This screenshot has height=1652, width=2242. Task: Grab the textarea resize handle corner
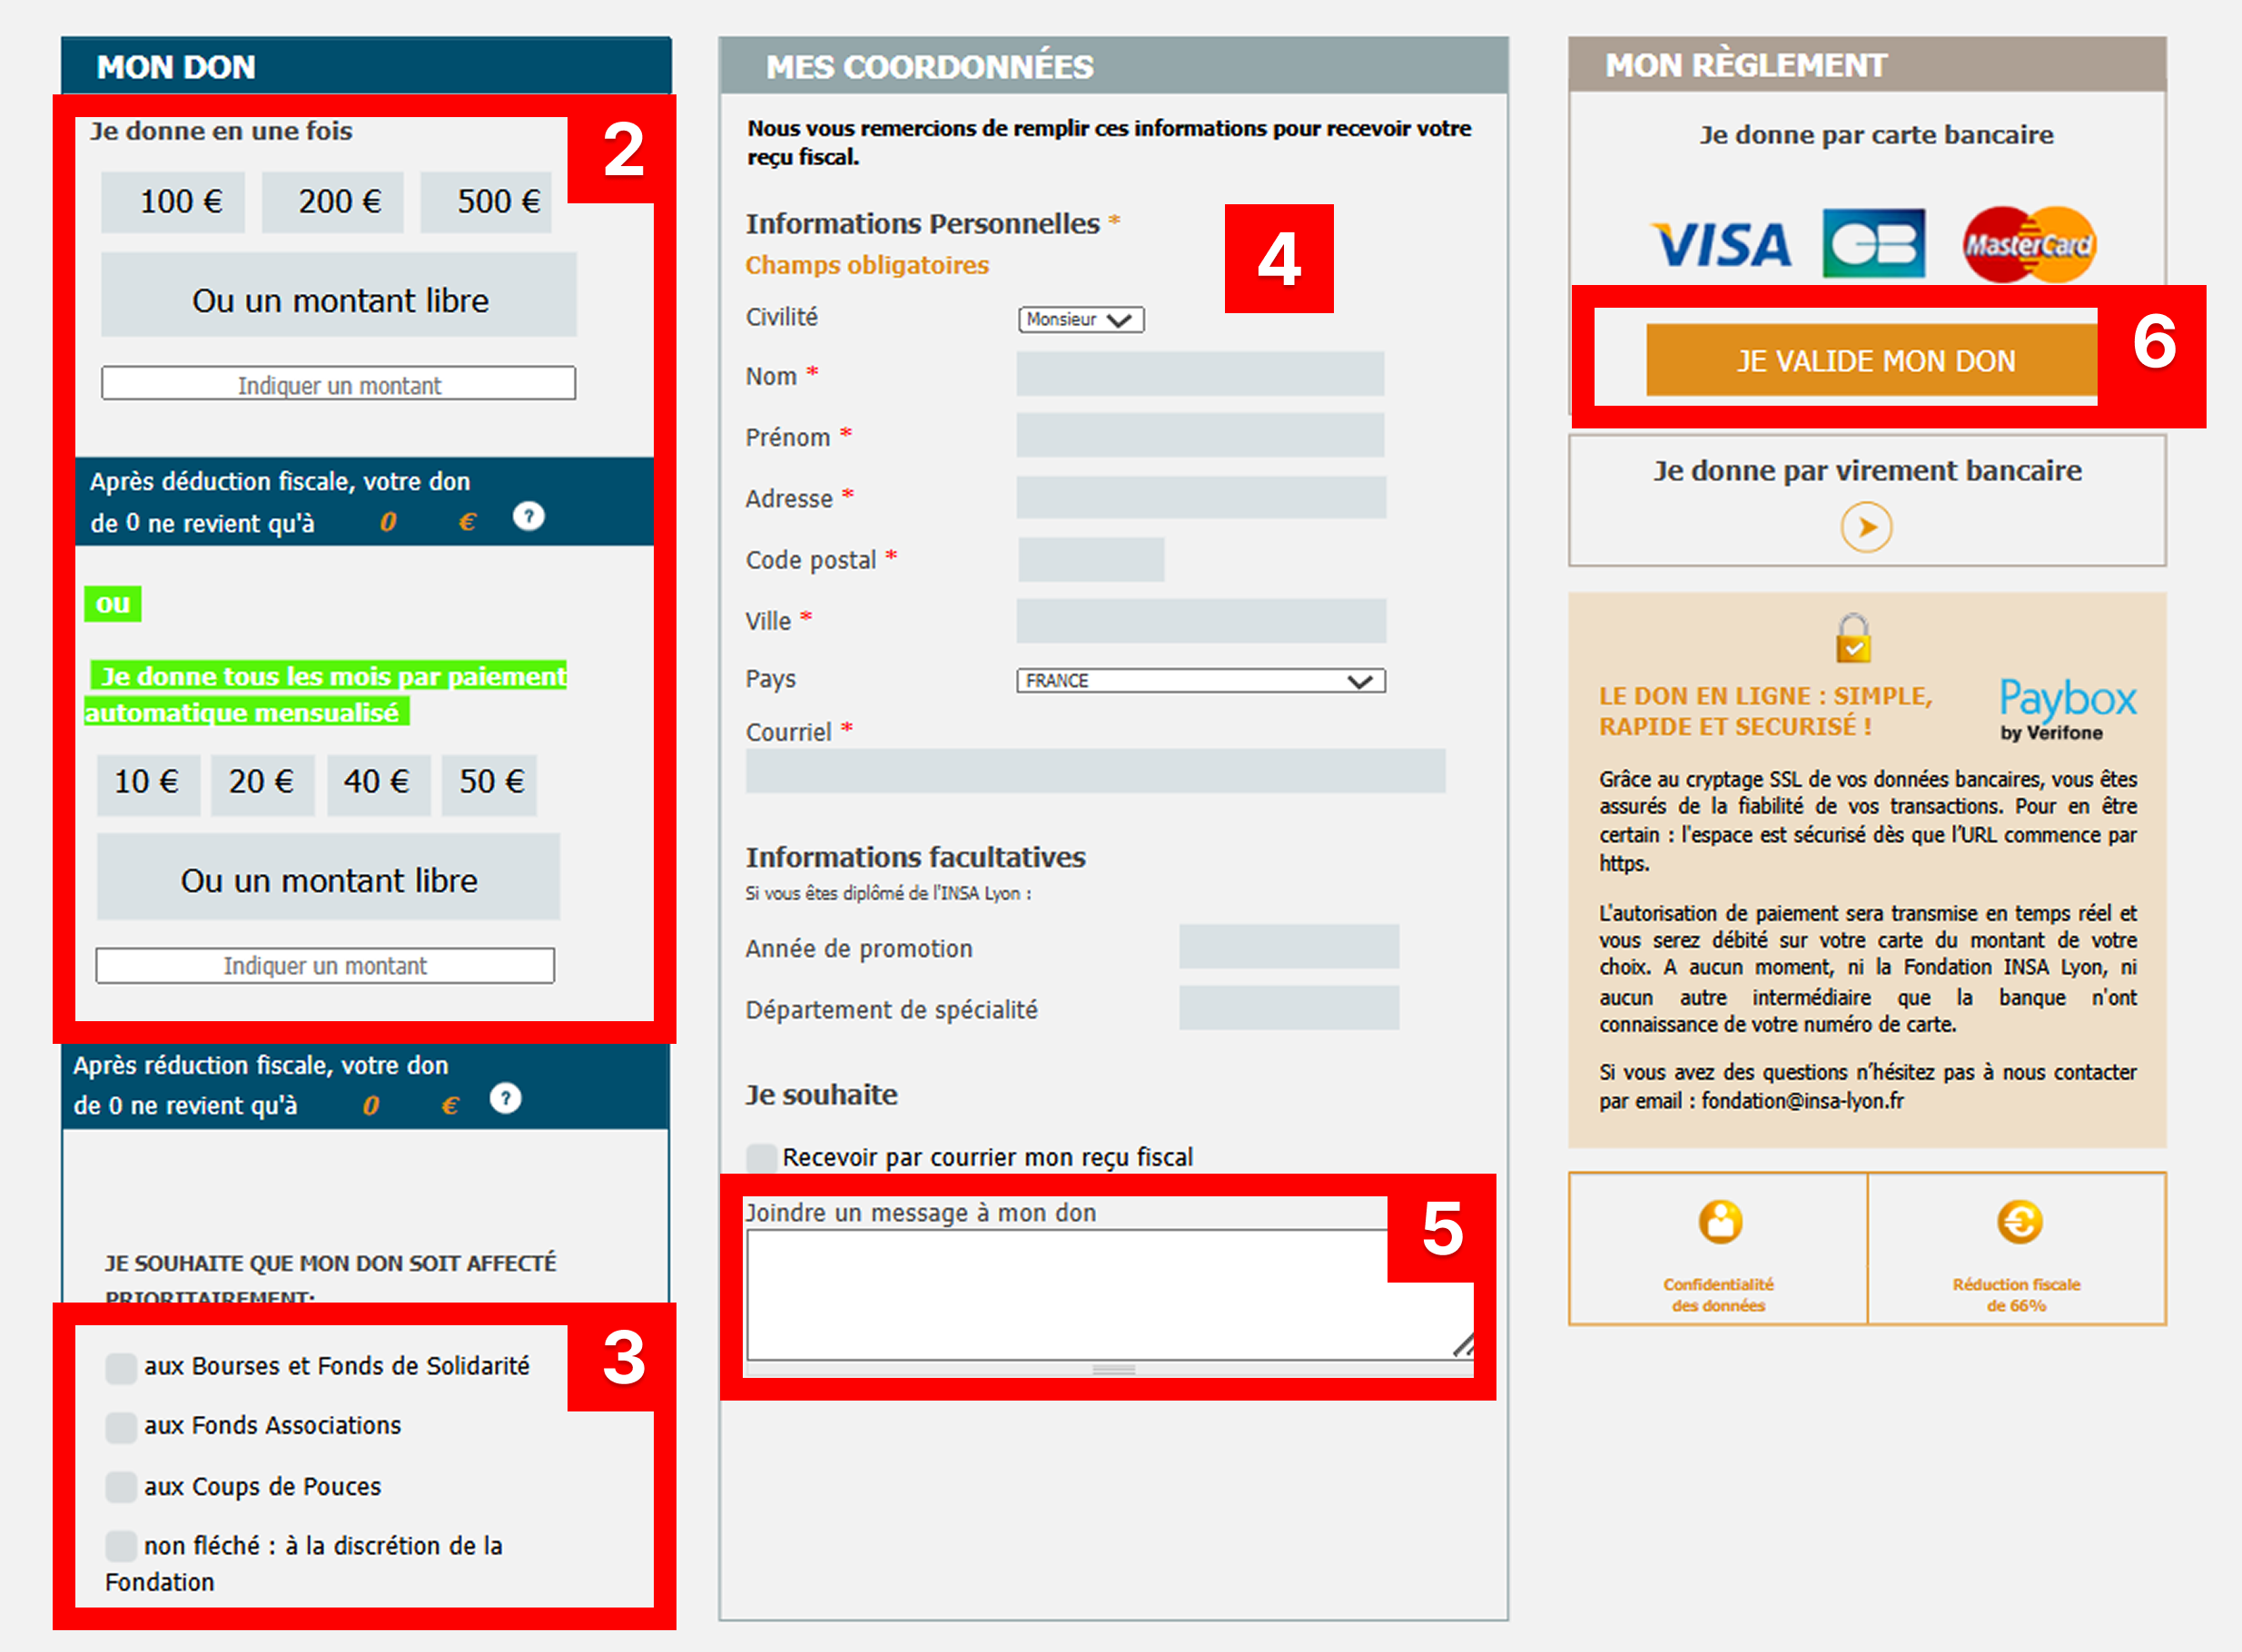(1463, 1346)
